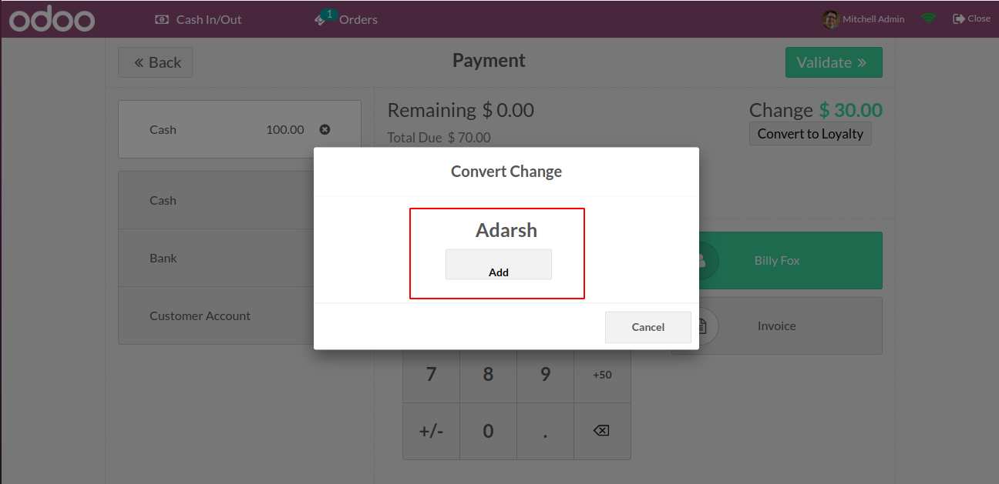The image size is (999, 484).
Task: Remove the Cash 100.00 payment line
Action: (x=325, y=129)
